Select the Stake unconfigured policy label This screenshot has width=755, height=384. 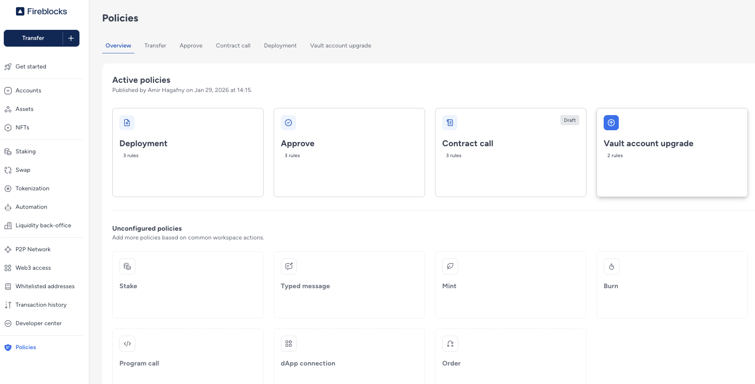click(x=128, y=286)
